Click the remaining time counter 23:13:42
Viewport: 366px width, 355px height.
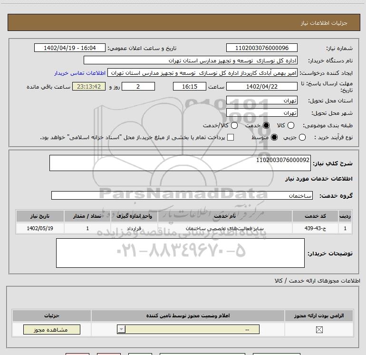pos(89,86)
